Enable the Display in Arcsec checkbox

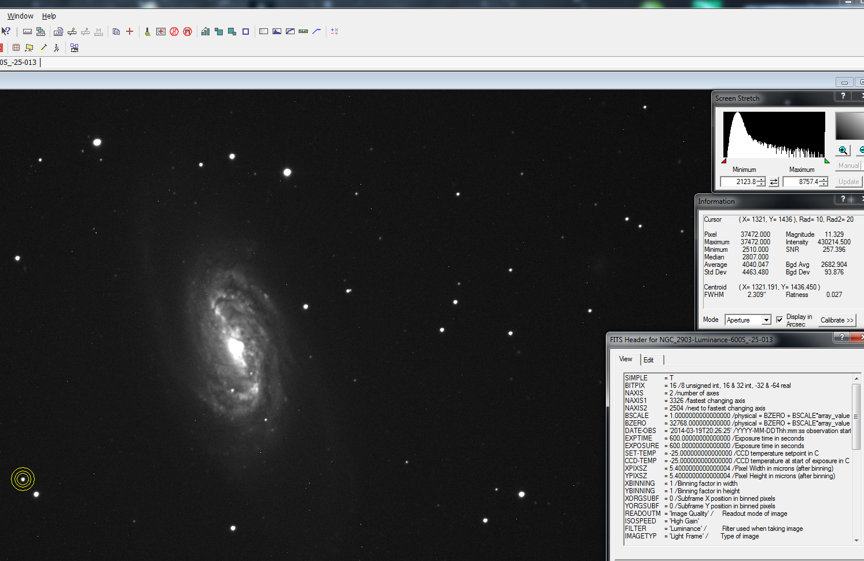click(x=780, y=320)
